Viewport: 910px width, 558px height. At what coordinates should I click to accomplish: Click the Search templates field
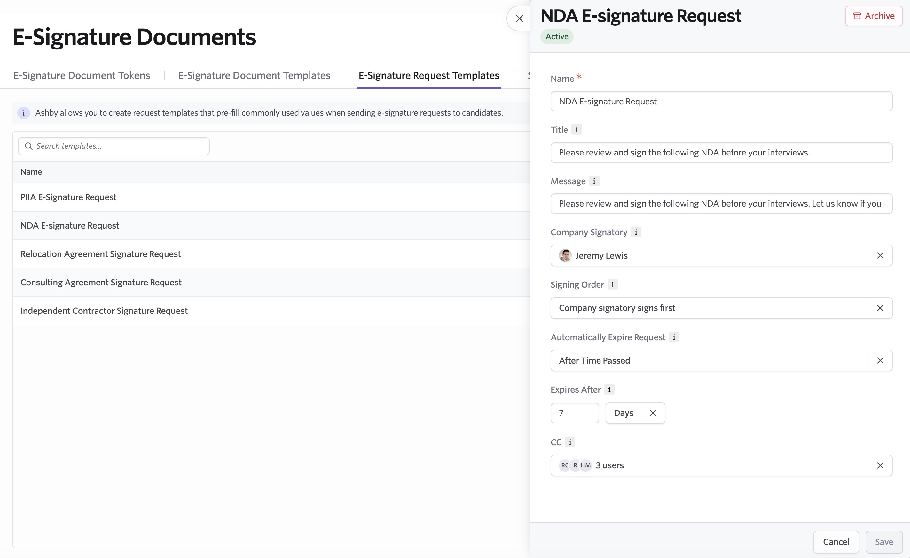click(x=114, y=146)
